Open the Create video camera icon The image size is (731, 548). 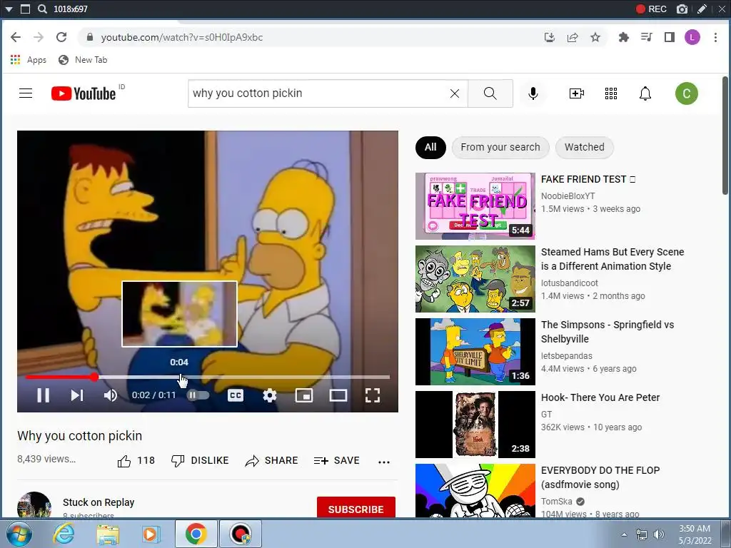point(577,93)
